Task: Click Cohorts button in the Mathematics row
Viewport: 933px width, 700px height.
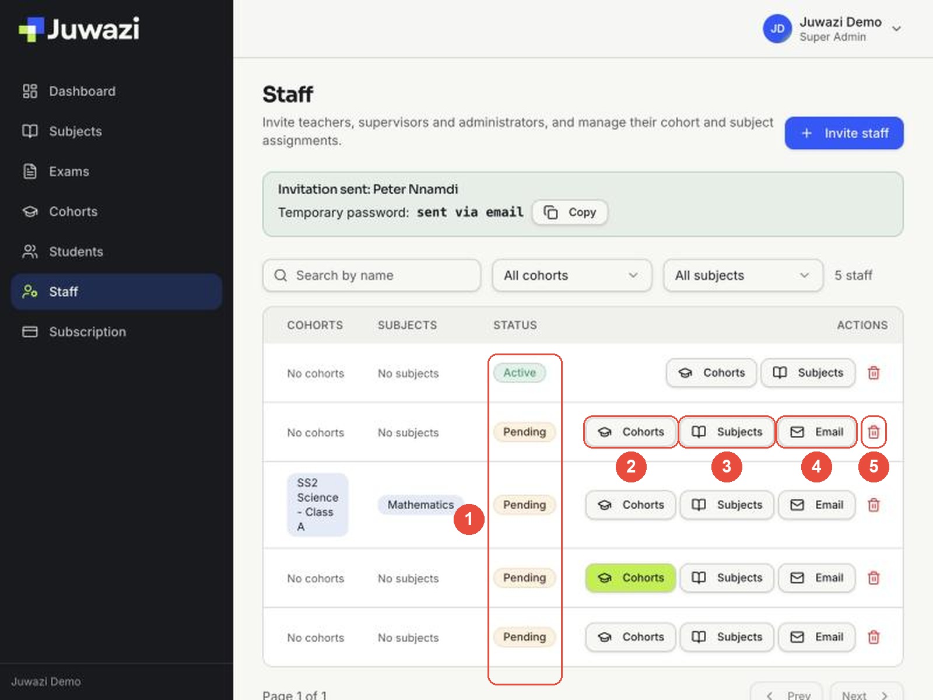Action: (630, 505)
